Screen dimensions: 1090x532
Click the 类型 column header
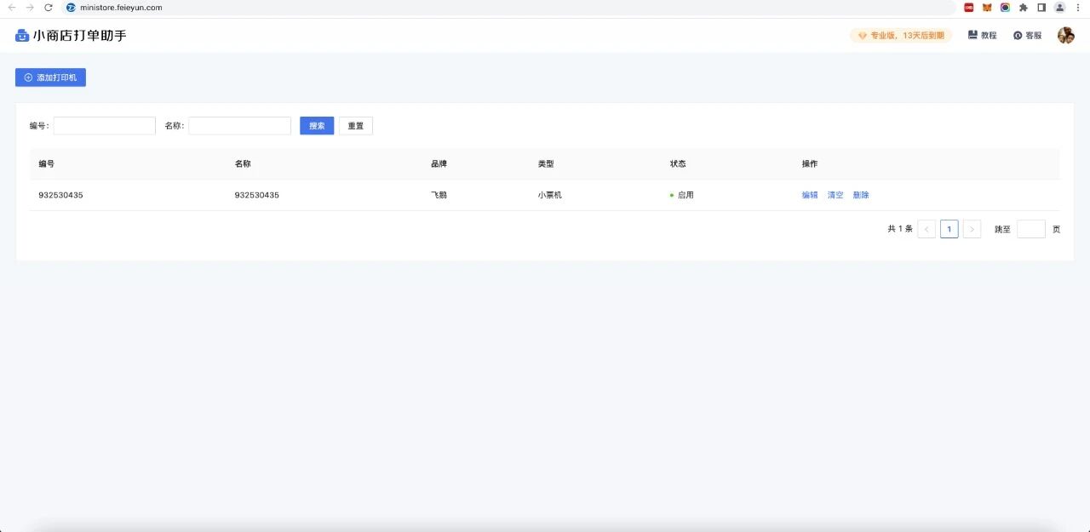[x=546, y=163]
